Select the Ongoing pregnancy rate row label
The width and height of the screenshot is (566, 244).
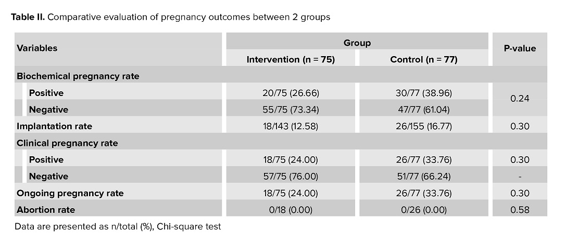(x=70, y=193)
